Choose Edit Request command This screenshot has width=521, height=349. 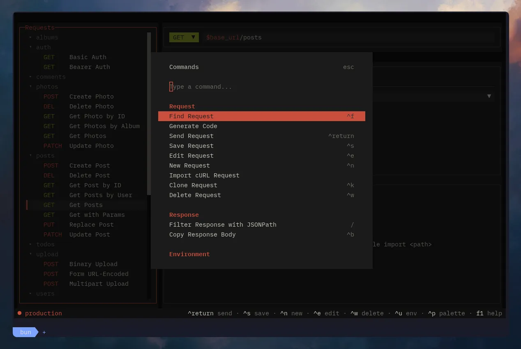click(262, 156)
